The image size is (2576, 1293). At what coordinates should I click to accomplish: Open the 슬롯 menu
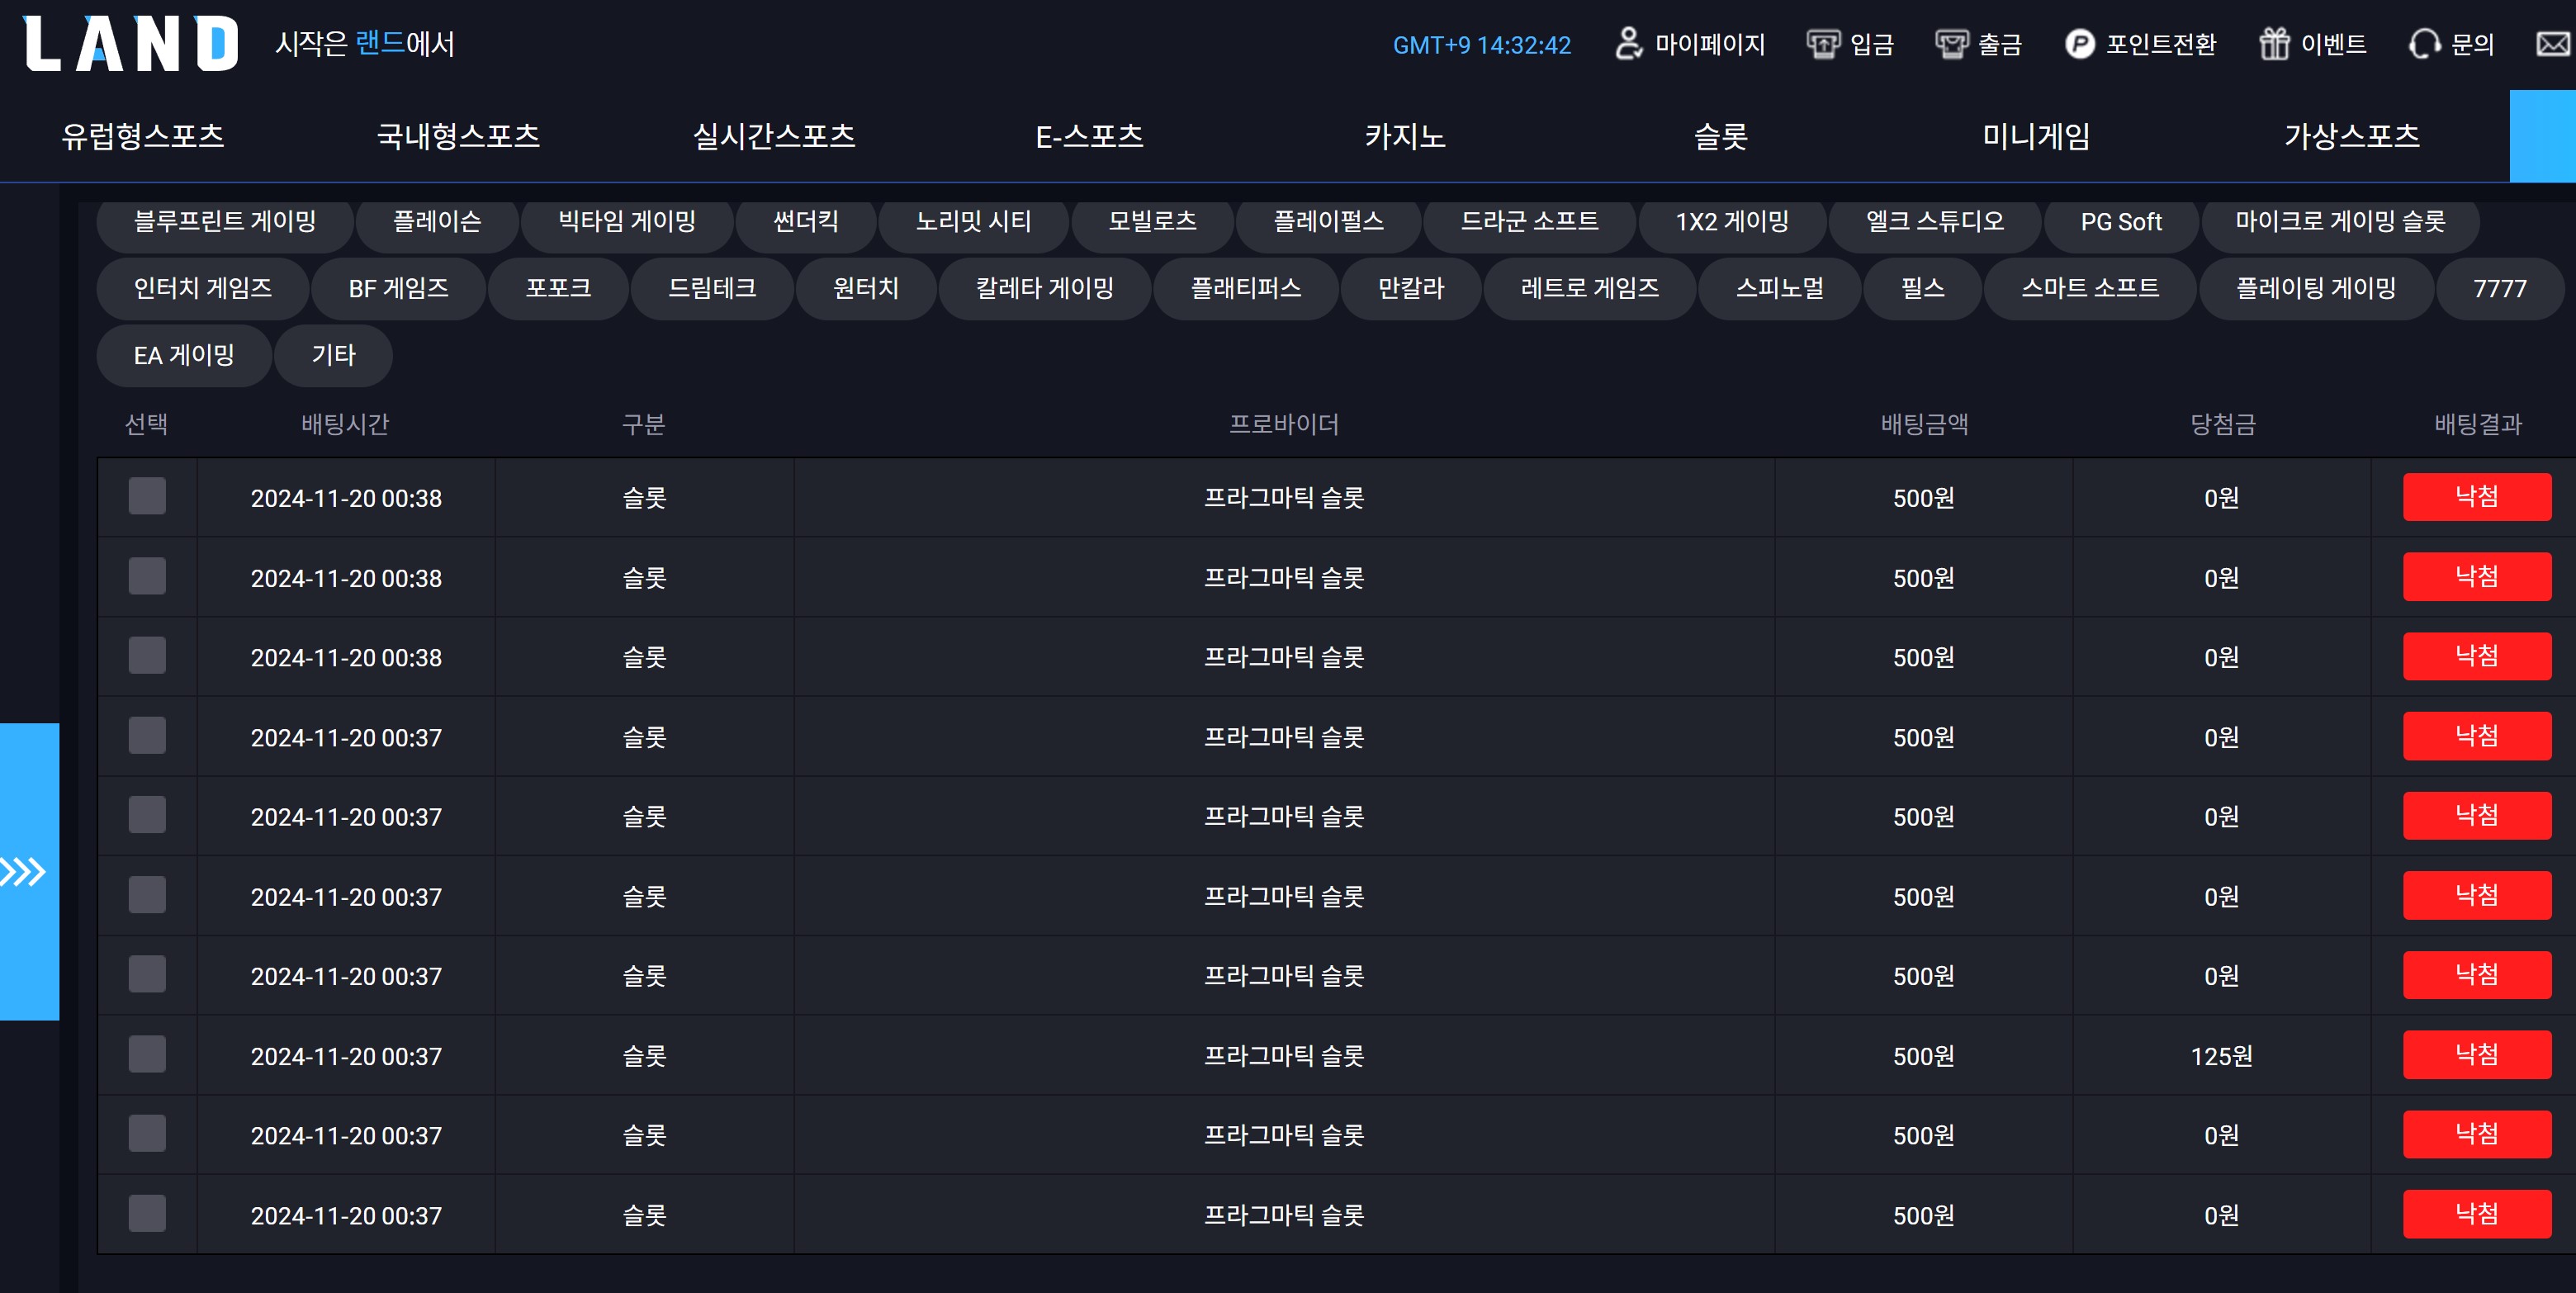pyautogui.click(x=1721, y=136)
